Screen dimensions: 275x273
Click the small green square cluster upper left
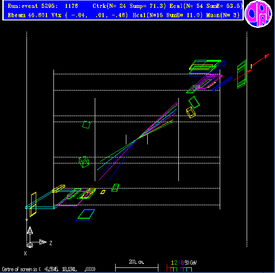point(86,125)
